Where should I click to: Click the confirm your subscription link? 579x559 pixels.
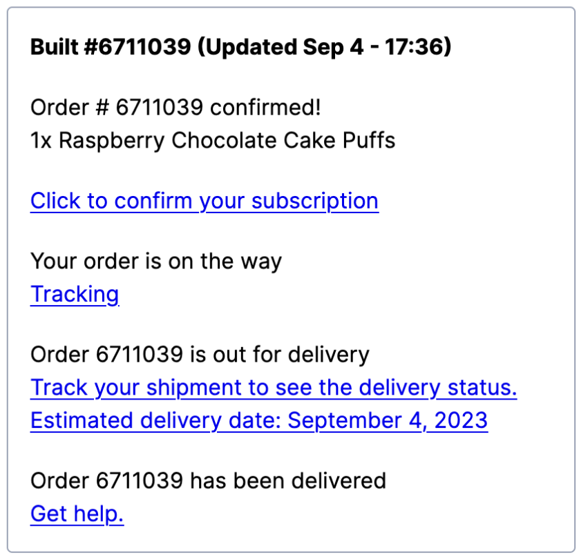click(x=204, y=201)
